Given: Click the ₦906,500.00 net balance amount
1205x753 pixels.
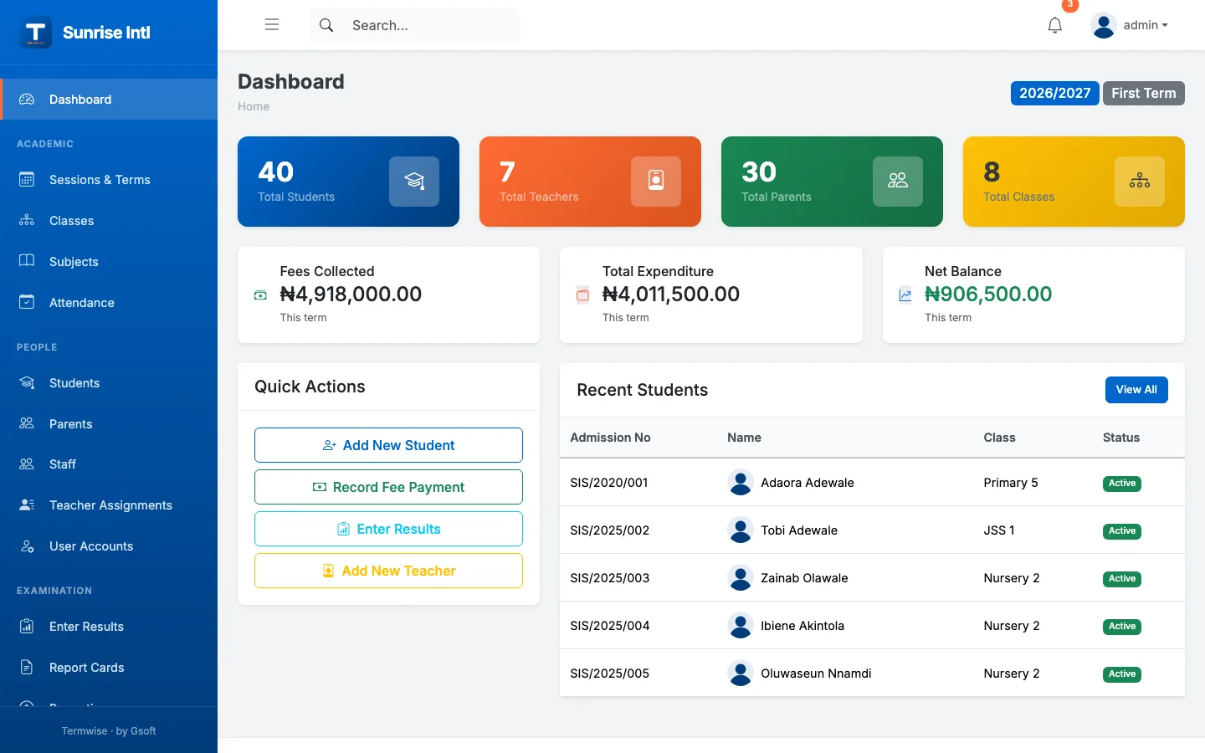Looking at the screenshot, I should 988,295.
